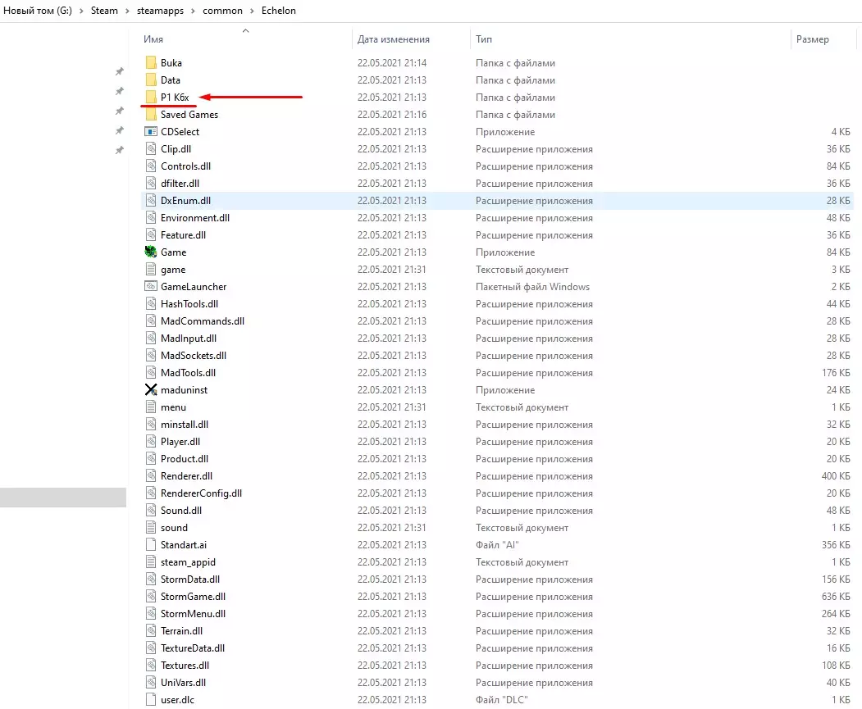Go to Steam in the address bar
The image size is (862, 709).
tap(104, 11)
